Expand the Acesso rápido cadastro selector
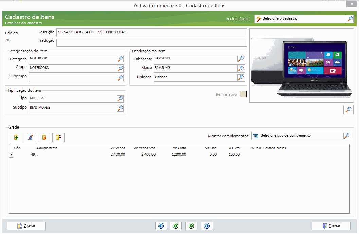Screen dimensions: 359x234 (x=350, y=19)
